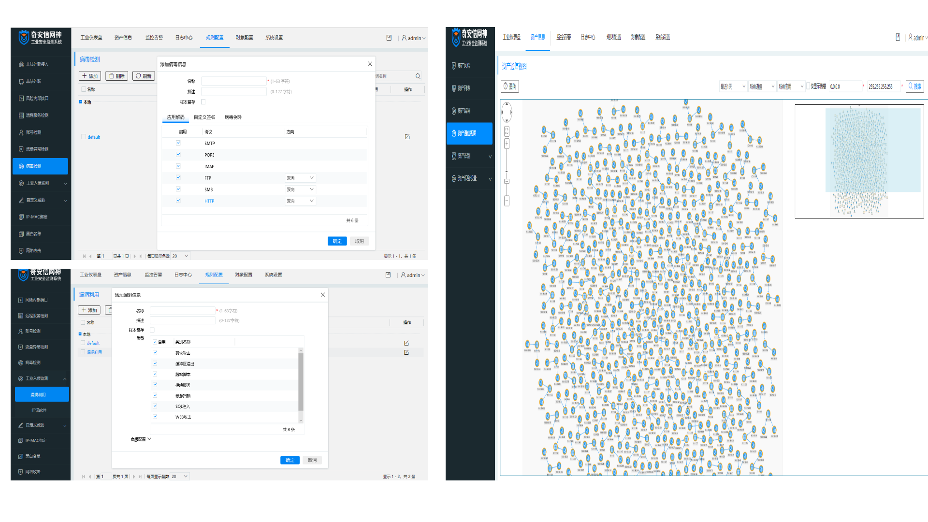Click the topology zoom-in plus button
Image resolution: width=928 pixels, height=522 pixels.
pyautogui.click(x=507, y=144)
